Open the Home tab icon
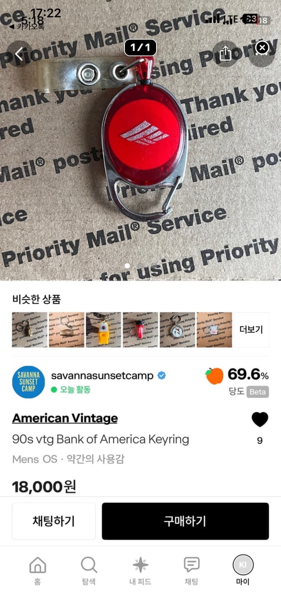This screenshot has width=281, height=608. [x=37, y=565]
